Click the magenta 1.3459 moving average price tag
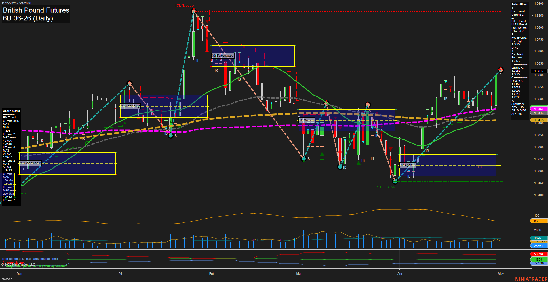Viewport: 548px width, 282px height. coord(539,109)
